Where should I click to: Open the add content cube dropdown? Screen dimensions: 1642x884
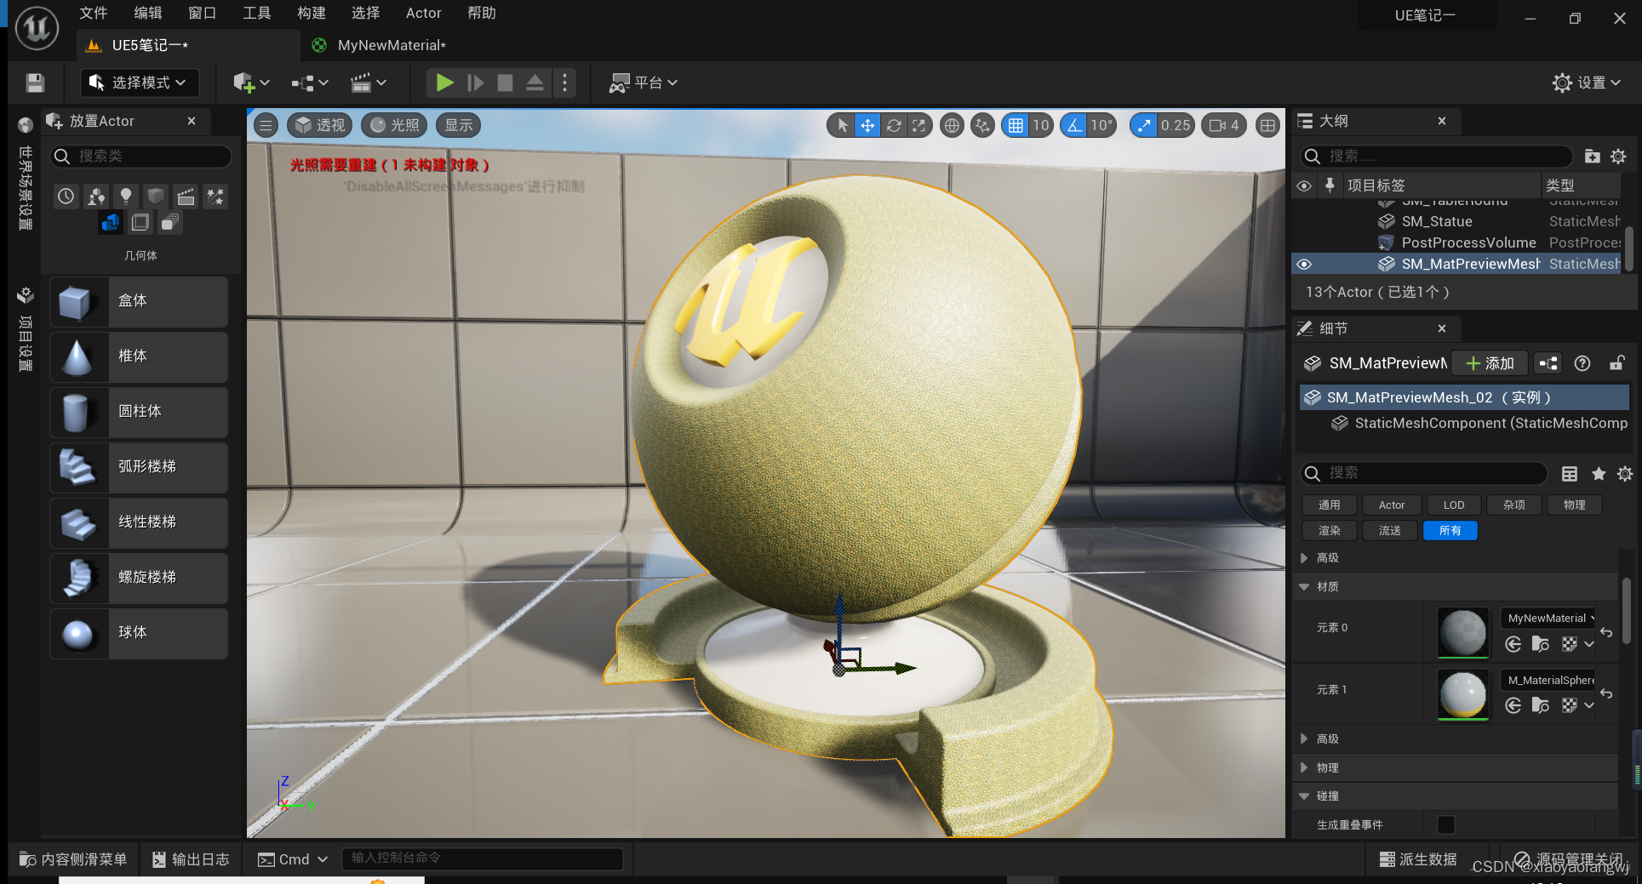(x=251, y=83)
